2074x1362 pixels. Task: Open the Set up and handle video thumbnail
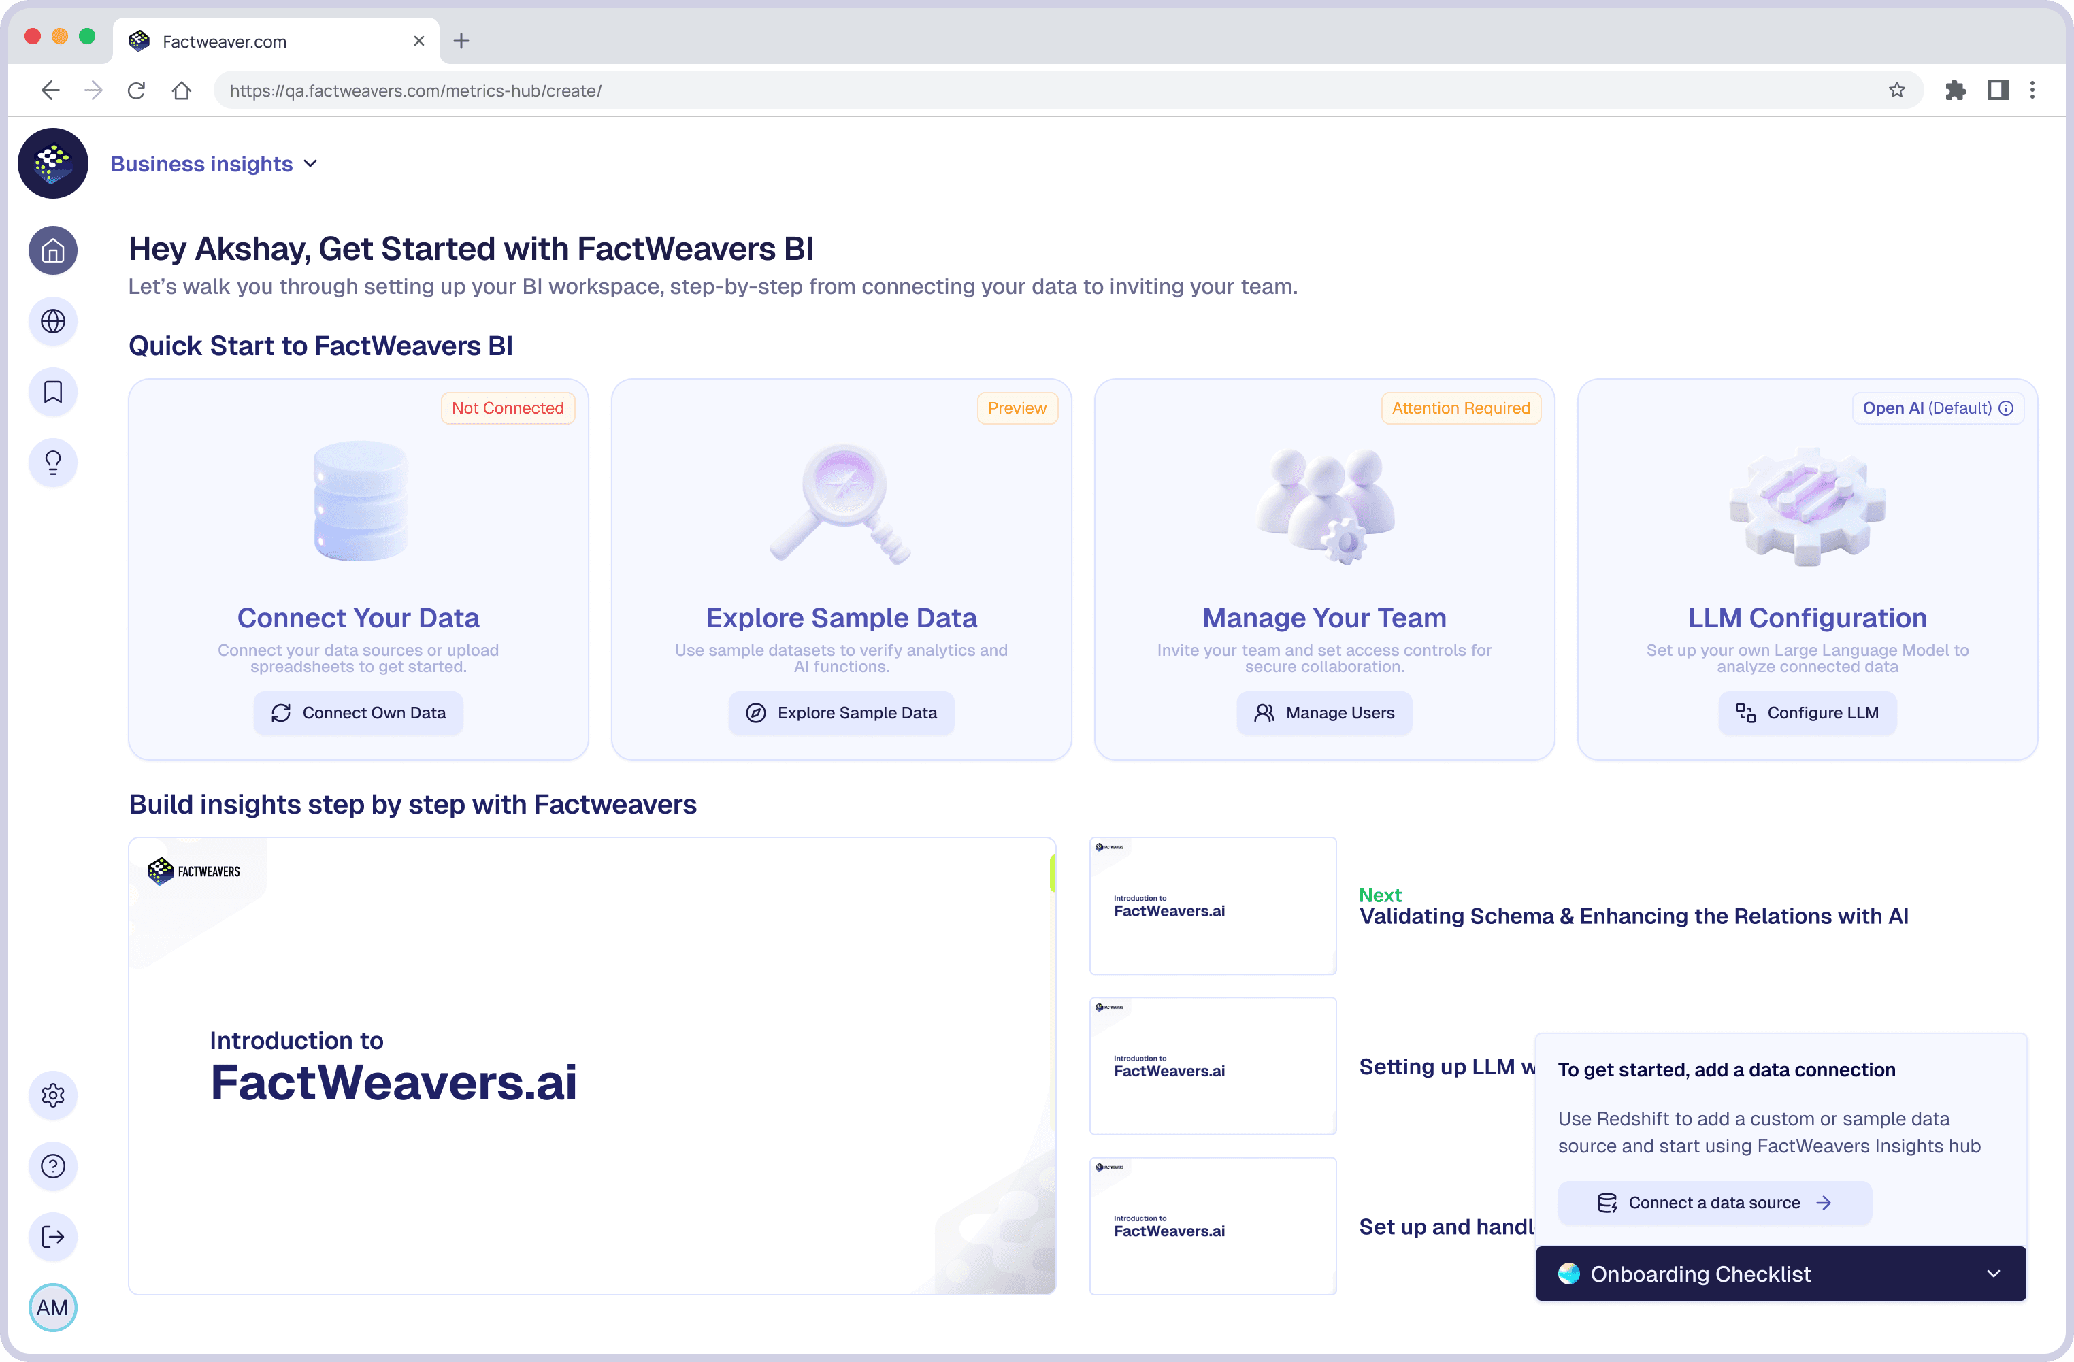tap(1213, 1226)
